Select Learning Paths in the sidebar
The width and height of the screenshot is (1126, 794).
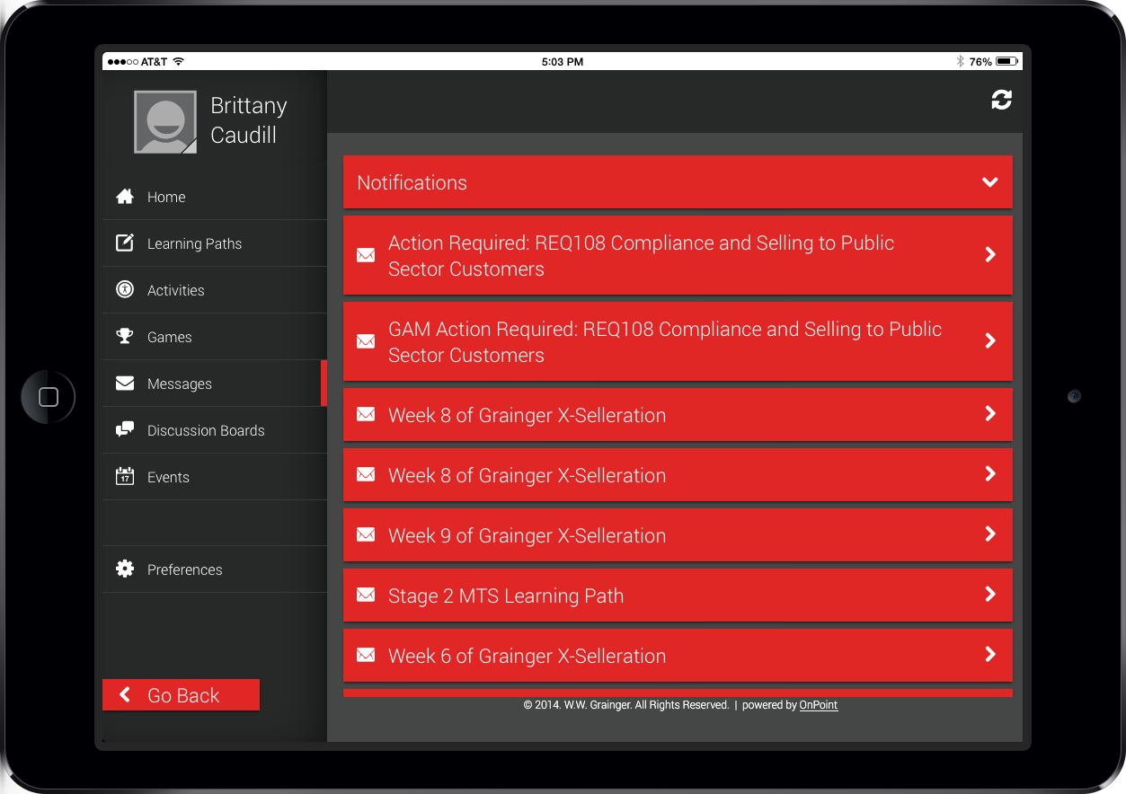(x=194, y=243)
